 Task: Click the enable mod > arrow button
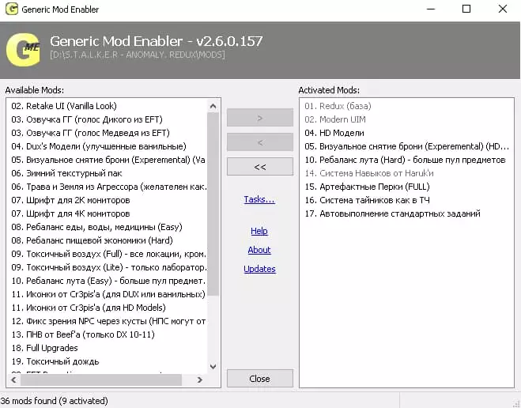260,118
